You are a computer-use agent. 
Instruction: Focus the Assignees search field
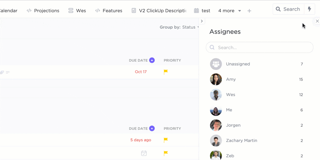coord(260,47)
